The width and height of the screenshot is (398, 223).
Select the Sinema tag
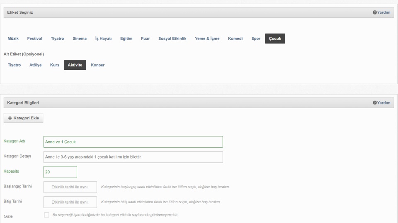80,39
